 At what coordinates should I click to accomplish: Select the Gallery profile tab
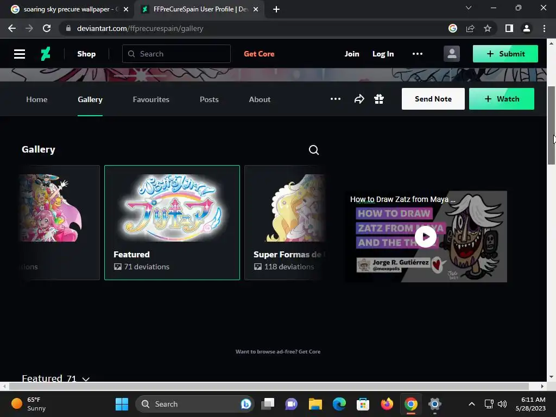point(90,99)
